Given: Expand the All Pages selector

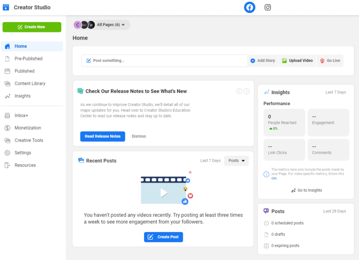Looking at the screenshot, I should point(102,25).
